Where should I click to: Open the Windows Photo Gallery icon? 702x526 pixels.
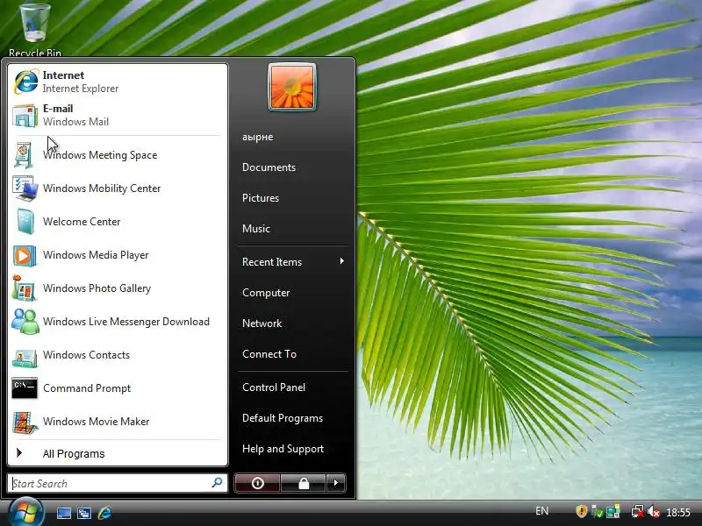pos(24,288)
